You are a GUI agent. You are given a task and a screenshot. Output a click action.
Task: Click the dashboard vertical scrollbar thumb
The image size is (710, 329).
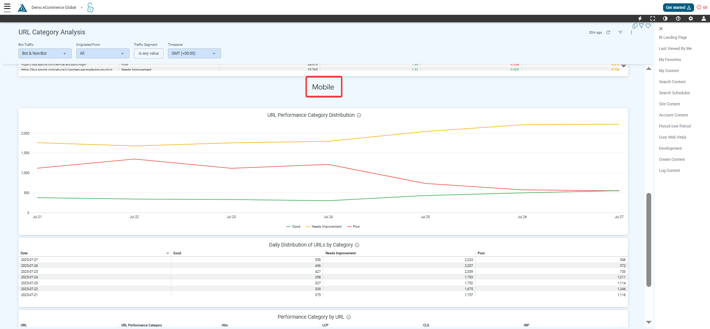pos(649,240)
